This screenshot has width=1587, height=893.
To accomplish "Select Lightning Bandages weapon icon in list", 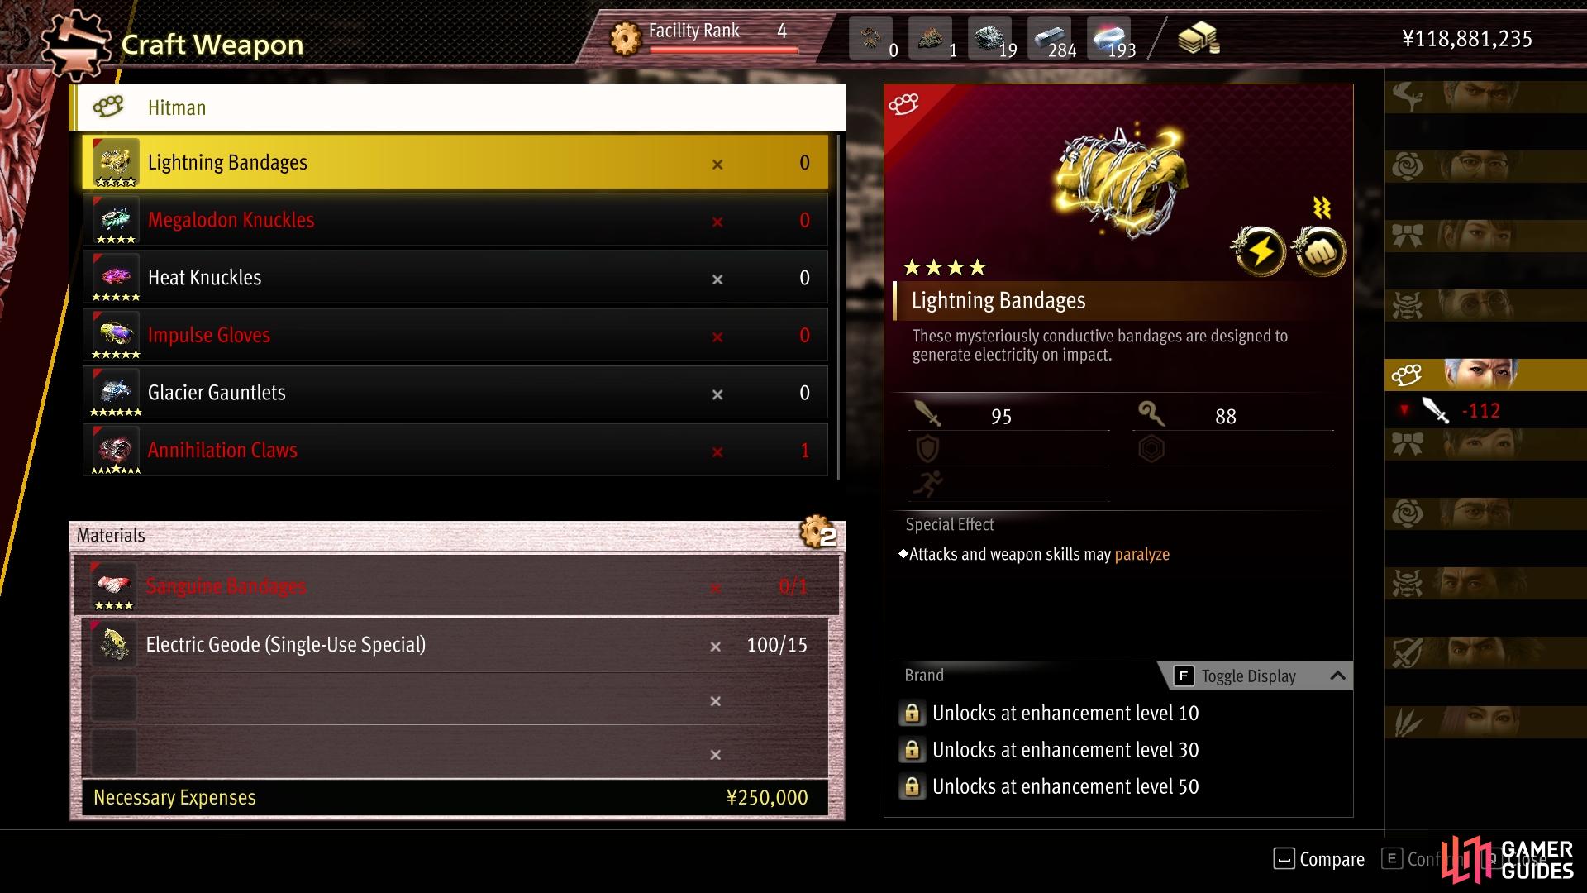I will point(115,162).
